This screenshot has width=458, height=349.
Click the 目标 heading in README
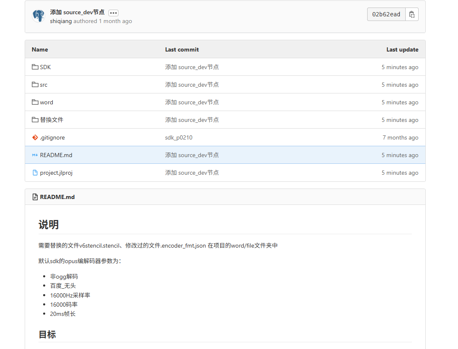click(x=47, y=334)
